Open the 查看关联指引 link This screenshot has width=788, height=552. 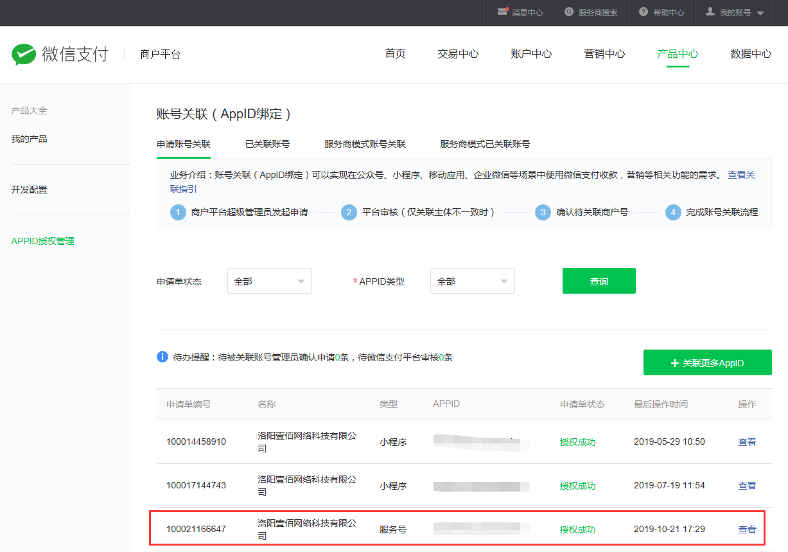(x=741, y=175)
